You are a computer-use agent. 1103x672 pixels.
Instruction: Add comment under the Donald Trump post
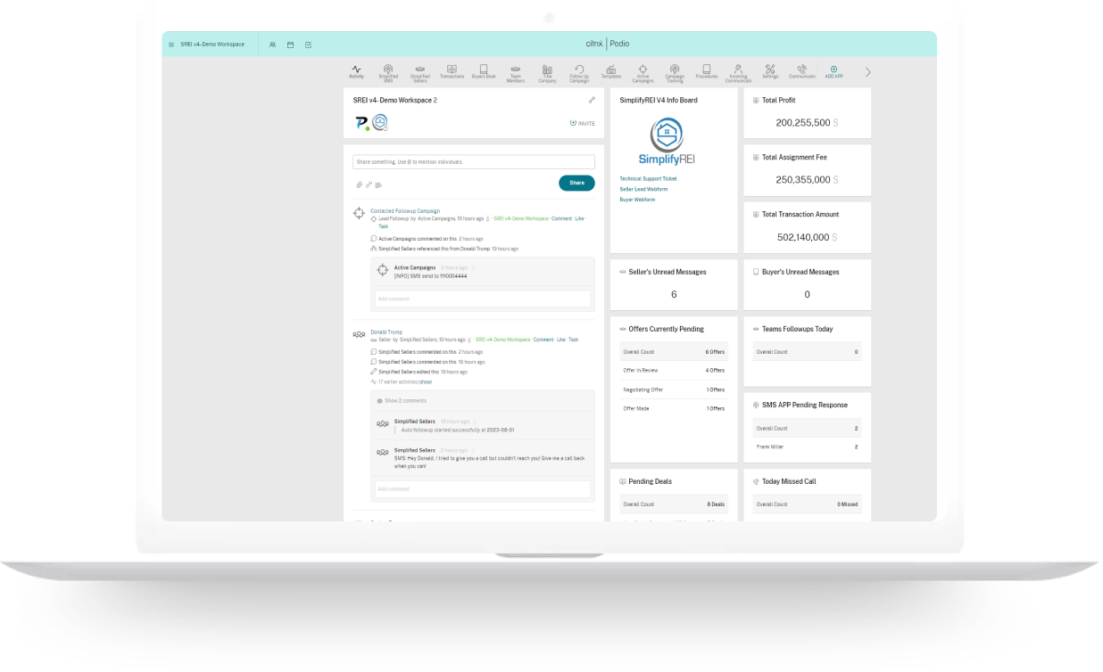tap(482, 489)
